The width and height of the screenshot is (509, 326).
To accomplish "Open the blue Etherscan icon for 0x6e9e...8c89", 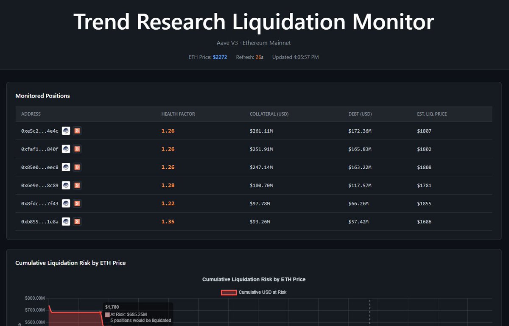I will (x=66, y=185).
